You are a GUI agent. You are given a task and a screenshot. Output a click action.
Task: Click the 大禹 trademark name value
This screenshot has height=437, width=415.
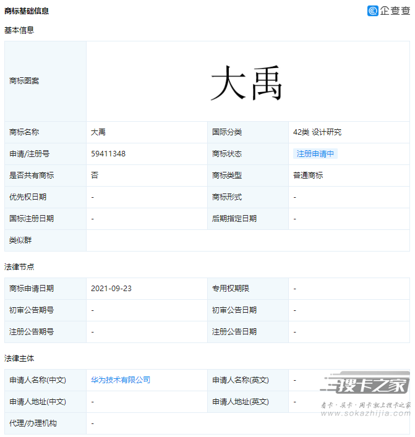(x=98, y=132)
